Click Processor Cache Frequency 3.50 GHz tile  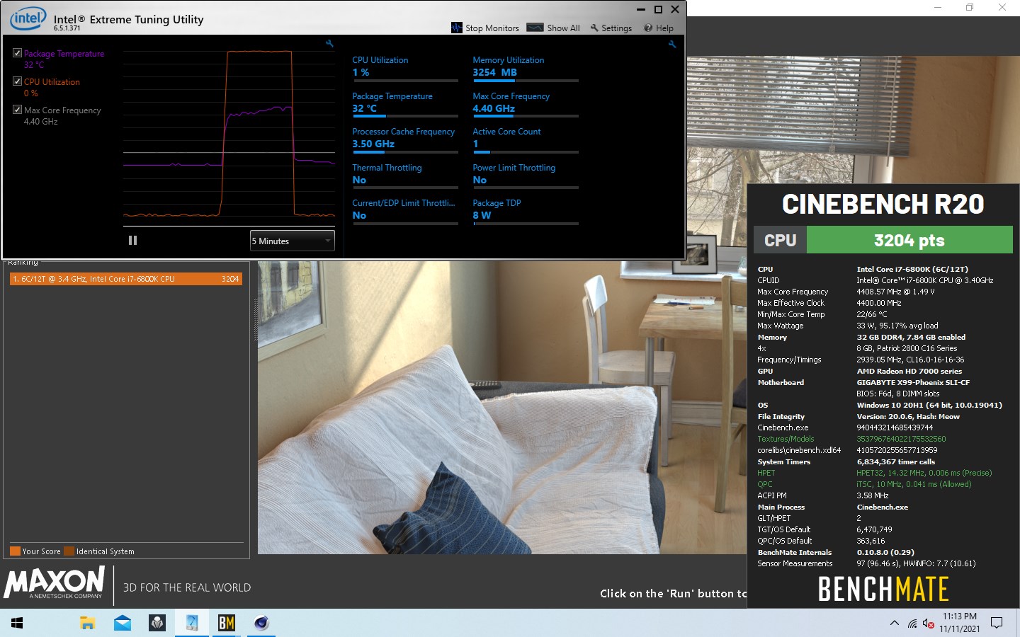pos(405,139)
